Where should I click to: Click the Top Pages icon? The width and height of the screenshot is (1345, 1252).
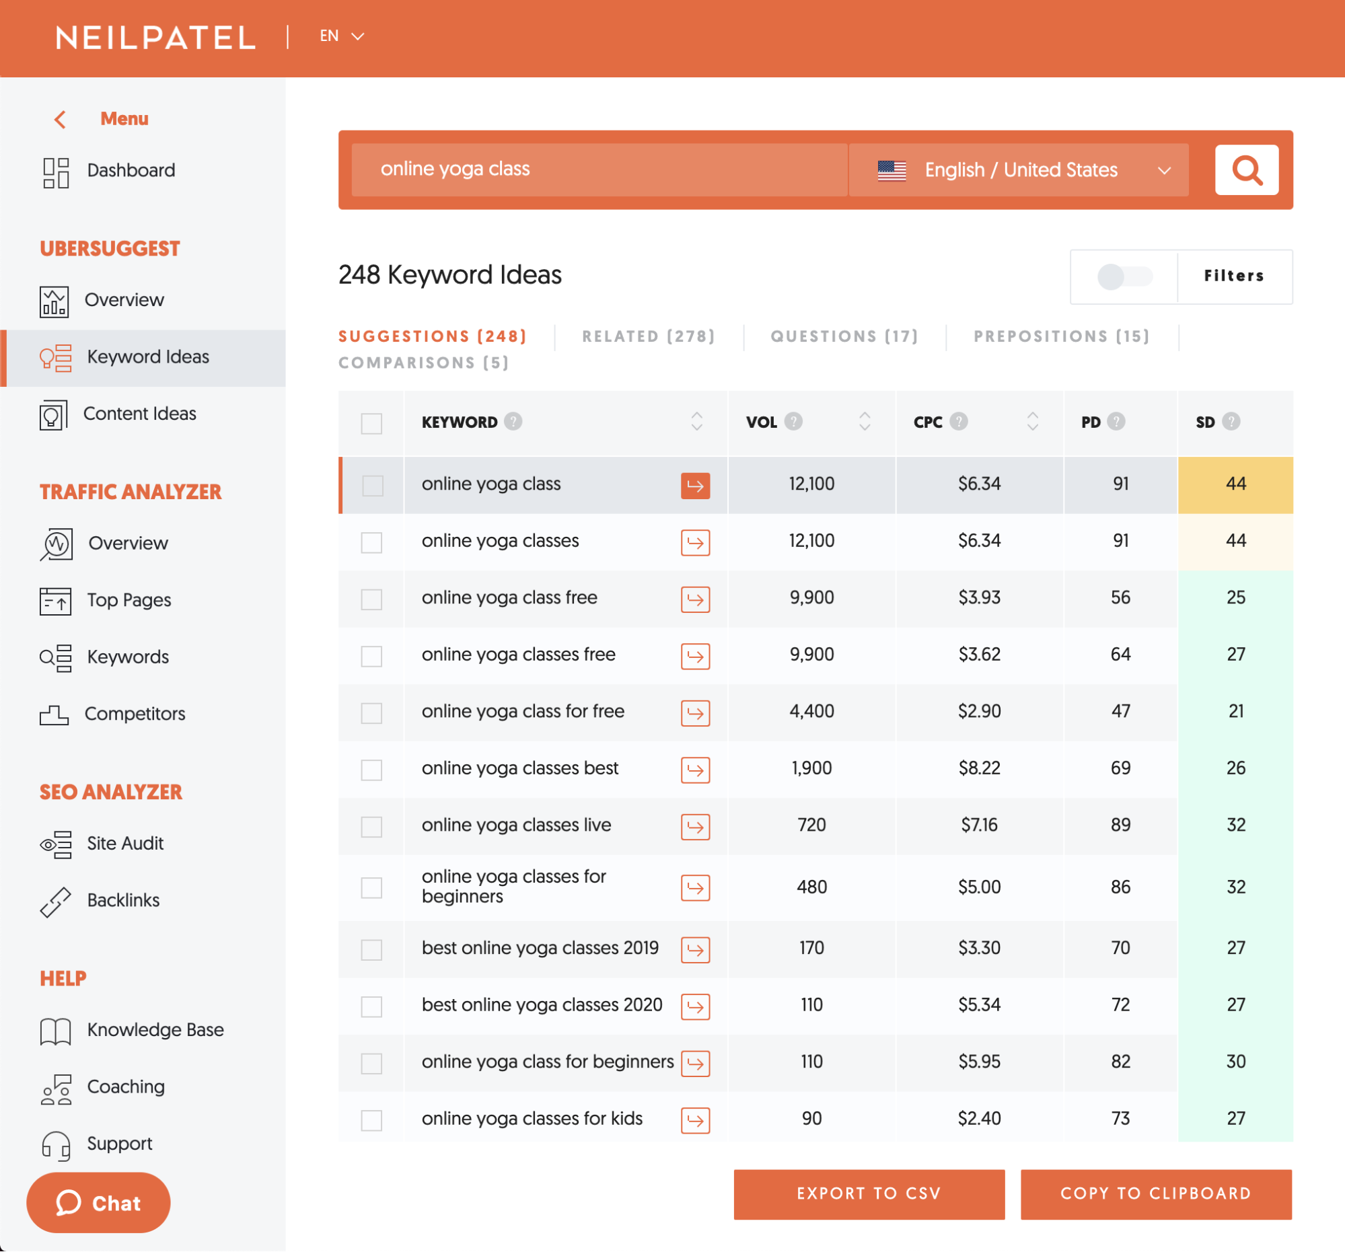pos(55,601)
